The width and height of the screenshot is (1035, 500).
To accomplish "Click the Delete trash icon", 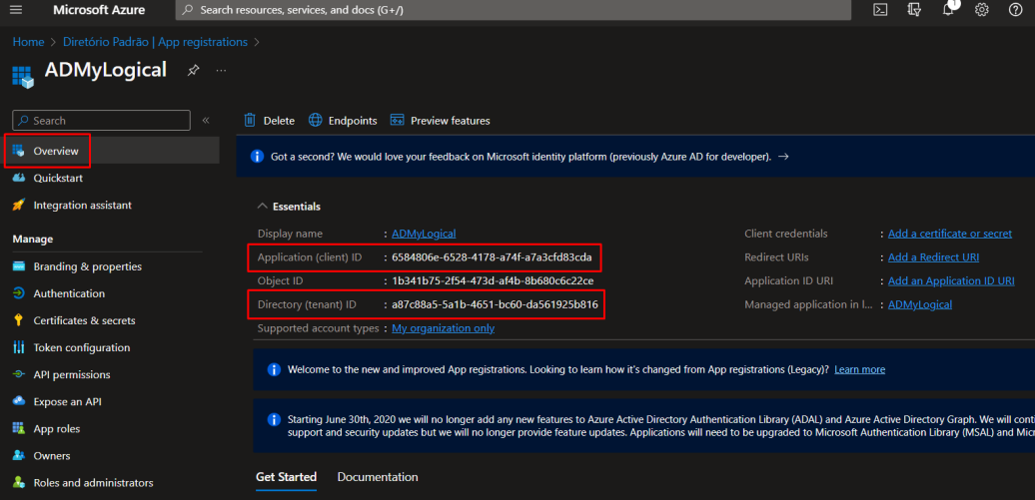I will tap(250, 120).
